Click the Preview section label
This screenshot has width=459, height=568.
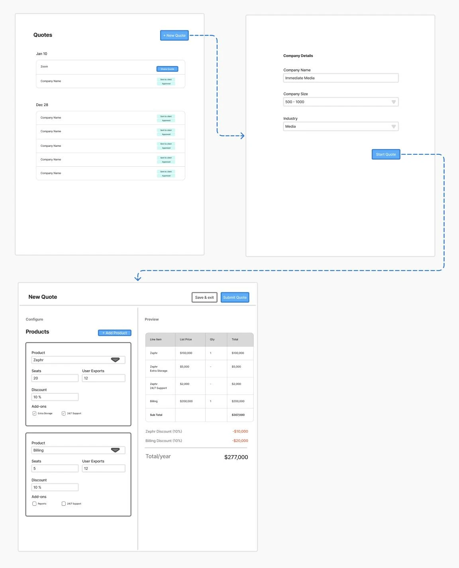tap(151, 319)
